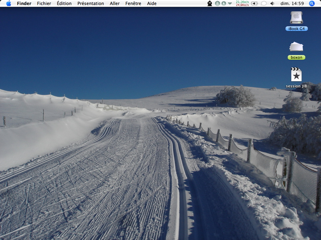Viewport: 321px width, 240px height.
Task: Select the iBook G4 hard drive icon
Action: click(297, 21)
